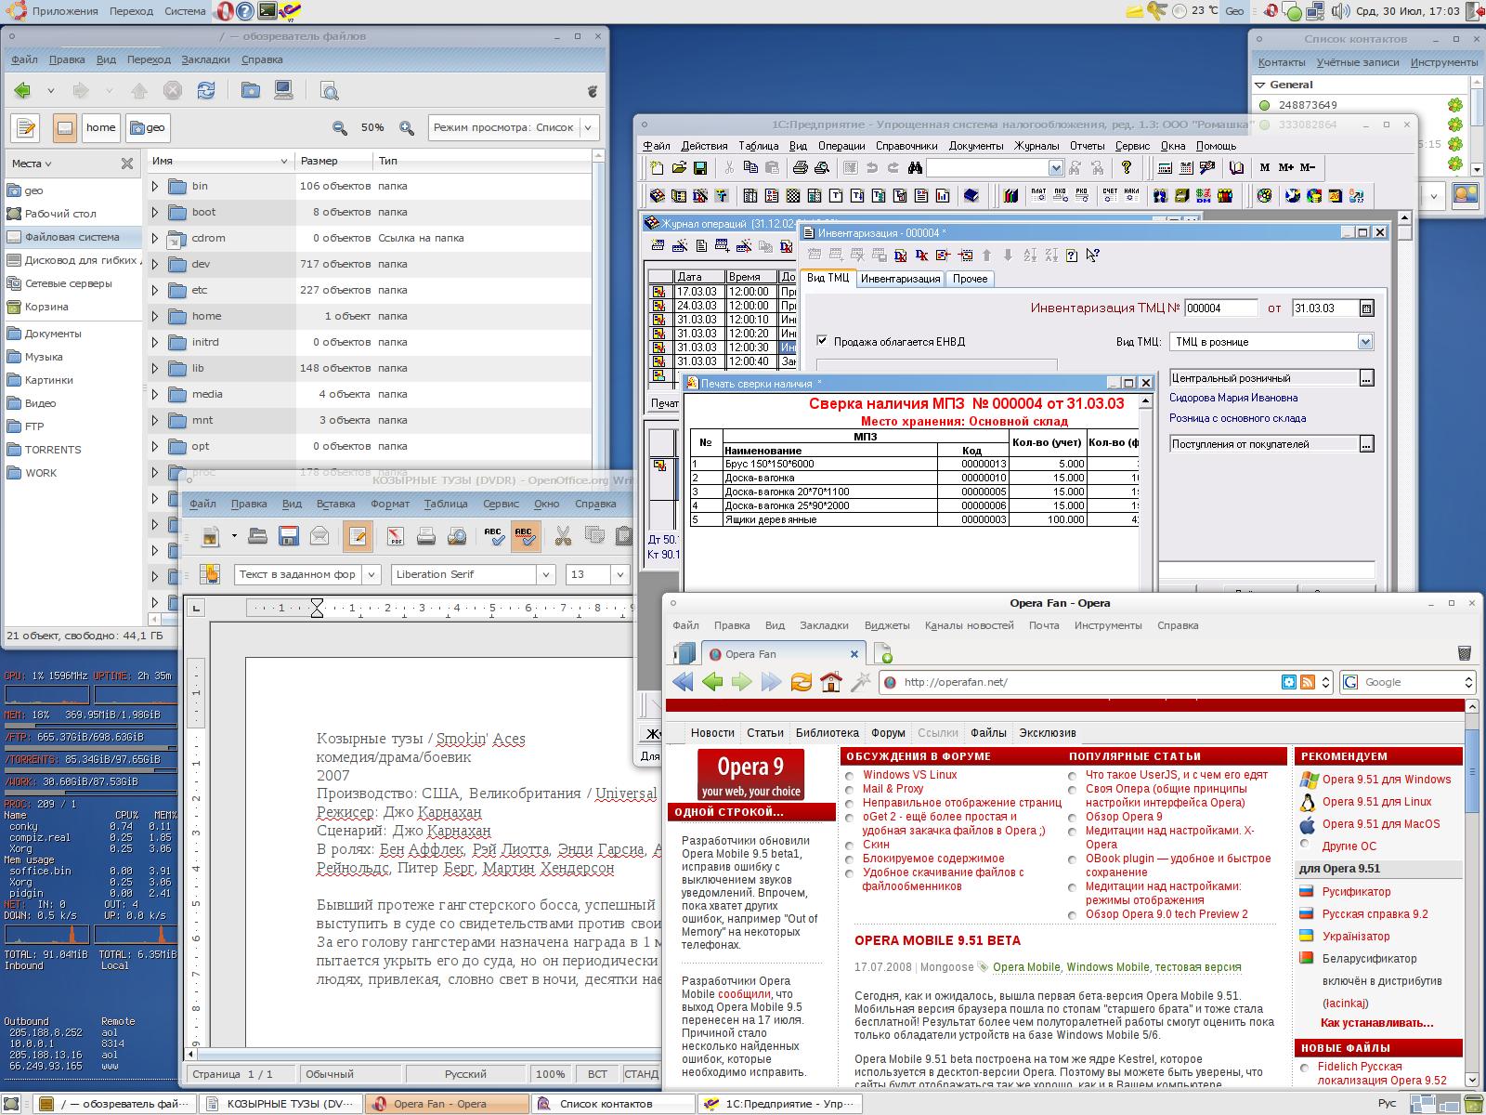Expand the home folder row in file list
The width and height of the screenshot is (1486, 1115).
pos(156,316)
